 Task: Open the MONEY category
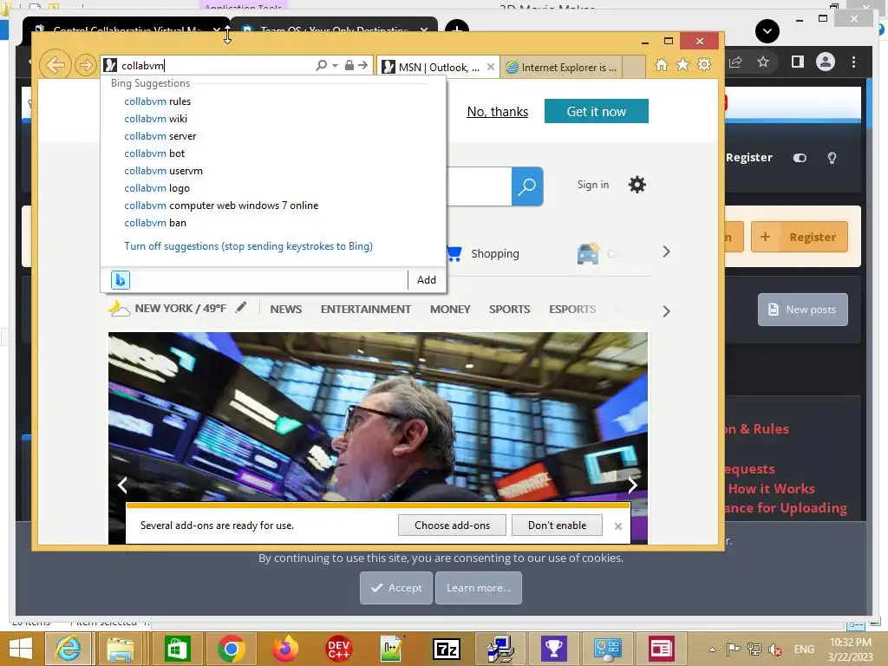pos(450,310)
